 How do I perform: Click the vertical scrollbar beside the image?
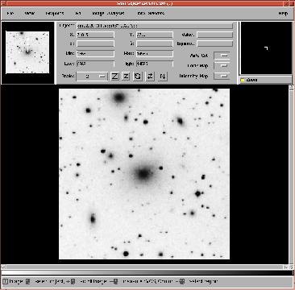point(291,175)
